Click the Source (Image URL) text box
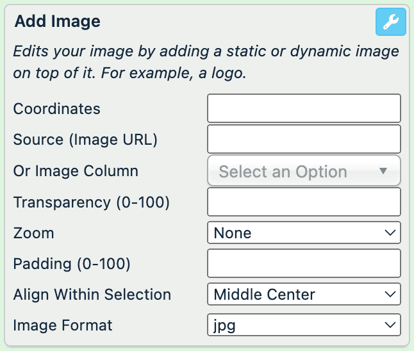 [x=304, y=139]
